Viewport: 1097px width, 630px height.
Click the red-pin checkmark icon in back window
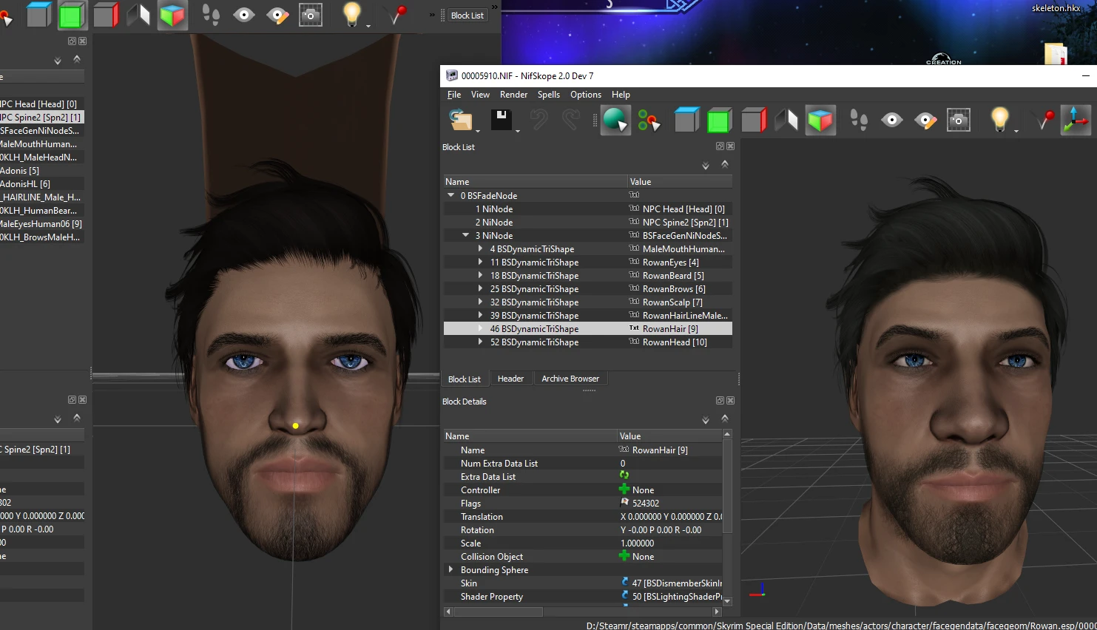[396, 14]
